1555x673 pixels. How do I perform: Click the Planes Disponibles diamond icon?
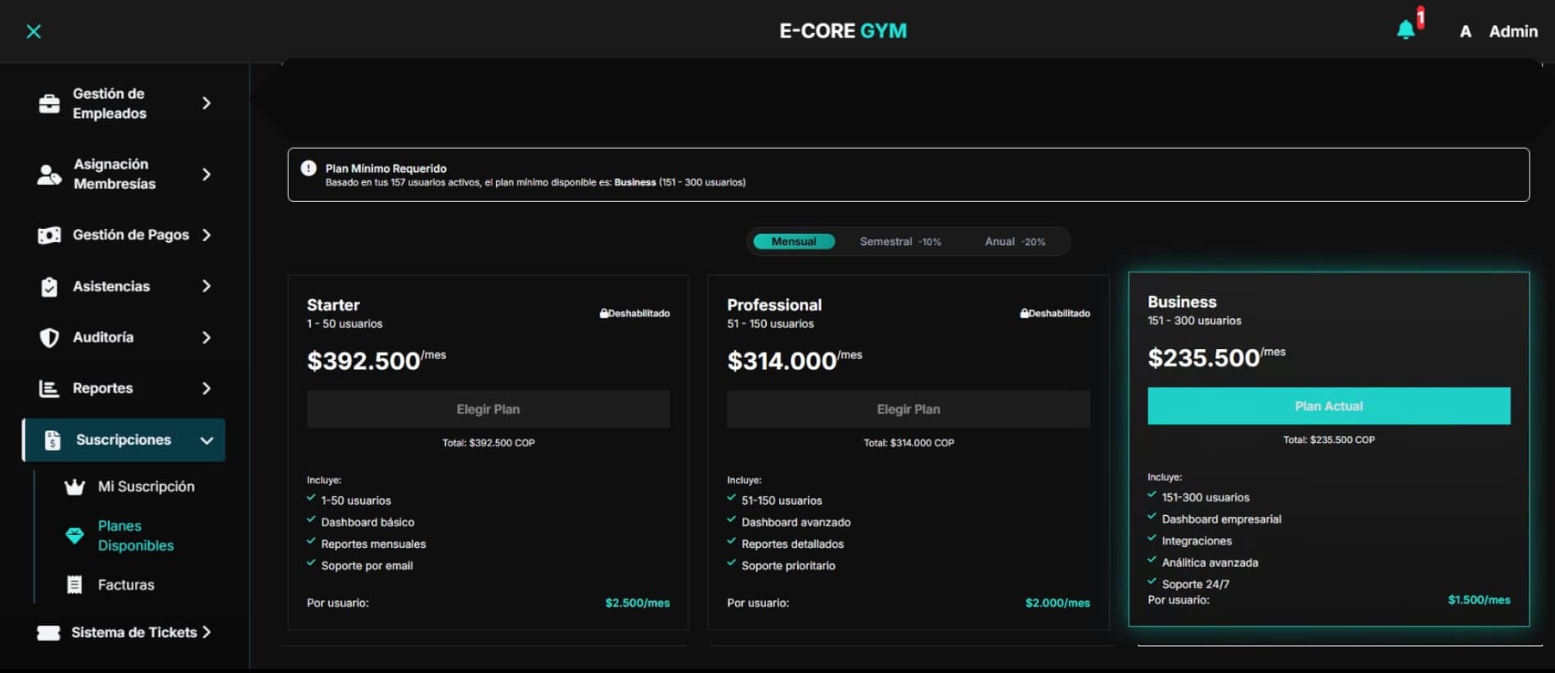pyautogui.click(x=74, y=536)
